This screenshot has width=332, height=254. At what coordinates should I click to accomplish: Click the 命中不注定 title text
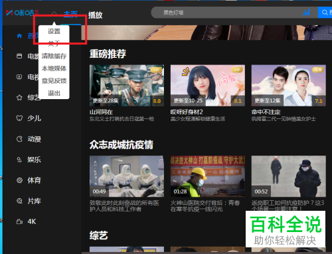[x=266, y=112]
